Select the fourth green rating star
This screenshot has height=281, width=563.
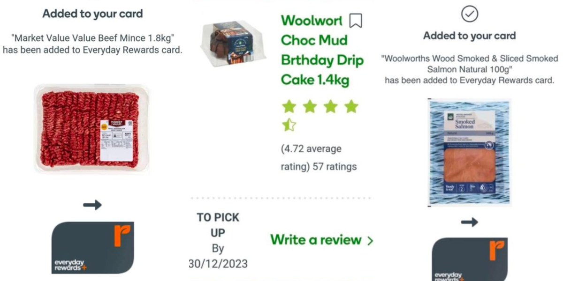coord(351,107)
